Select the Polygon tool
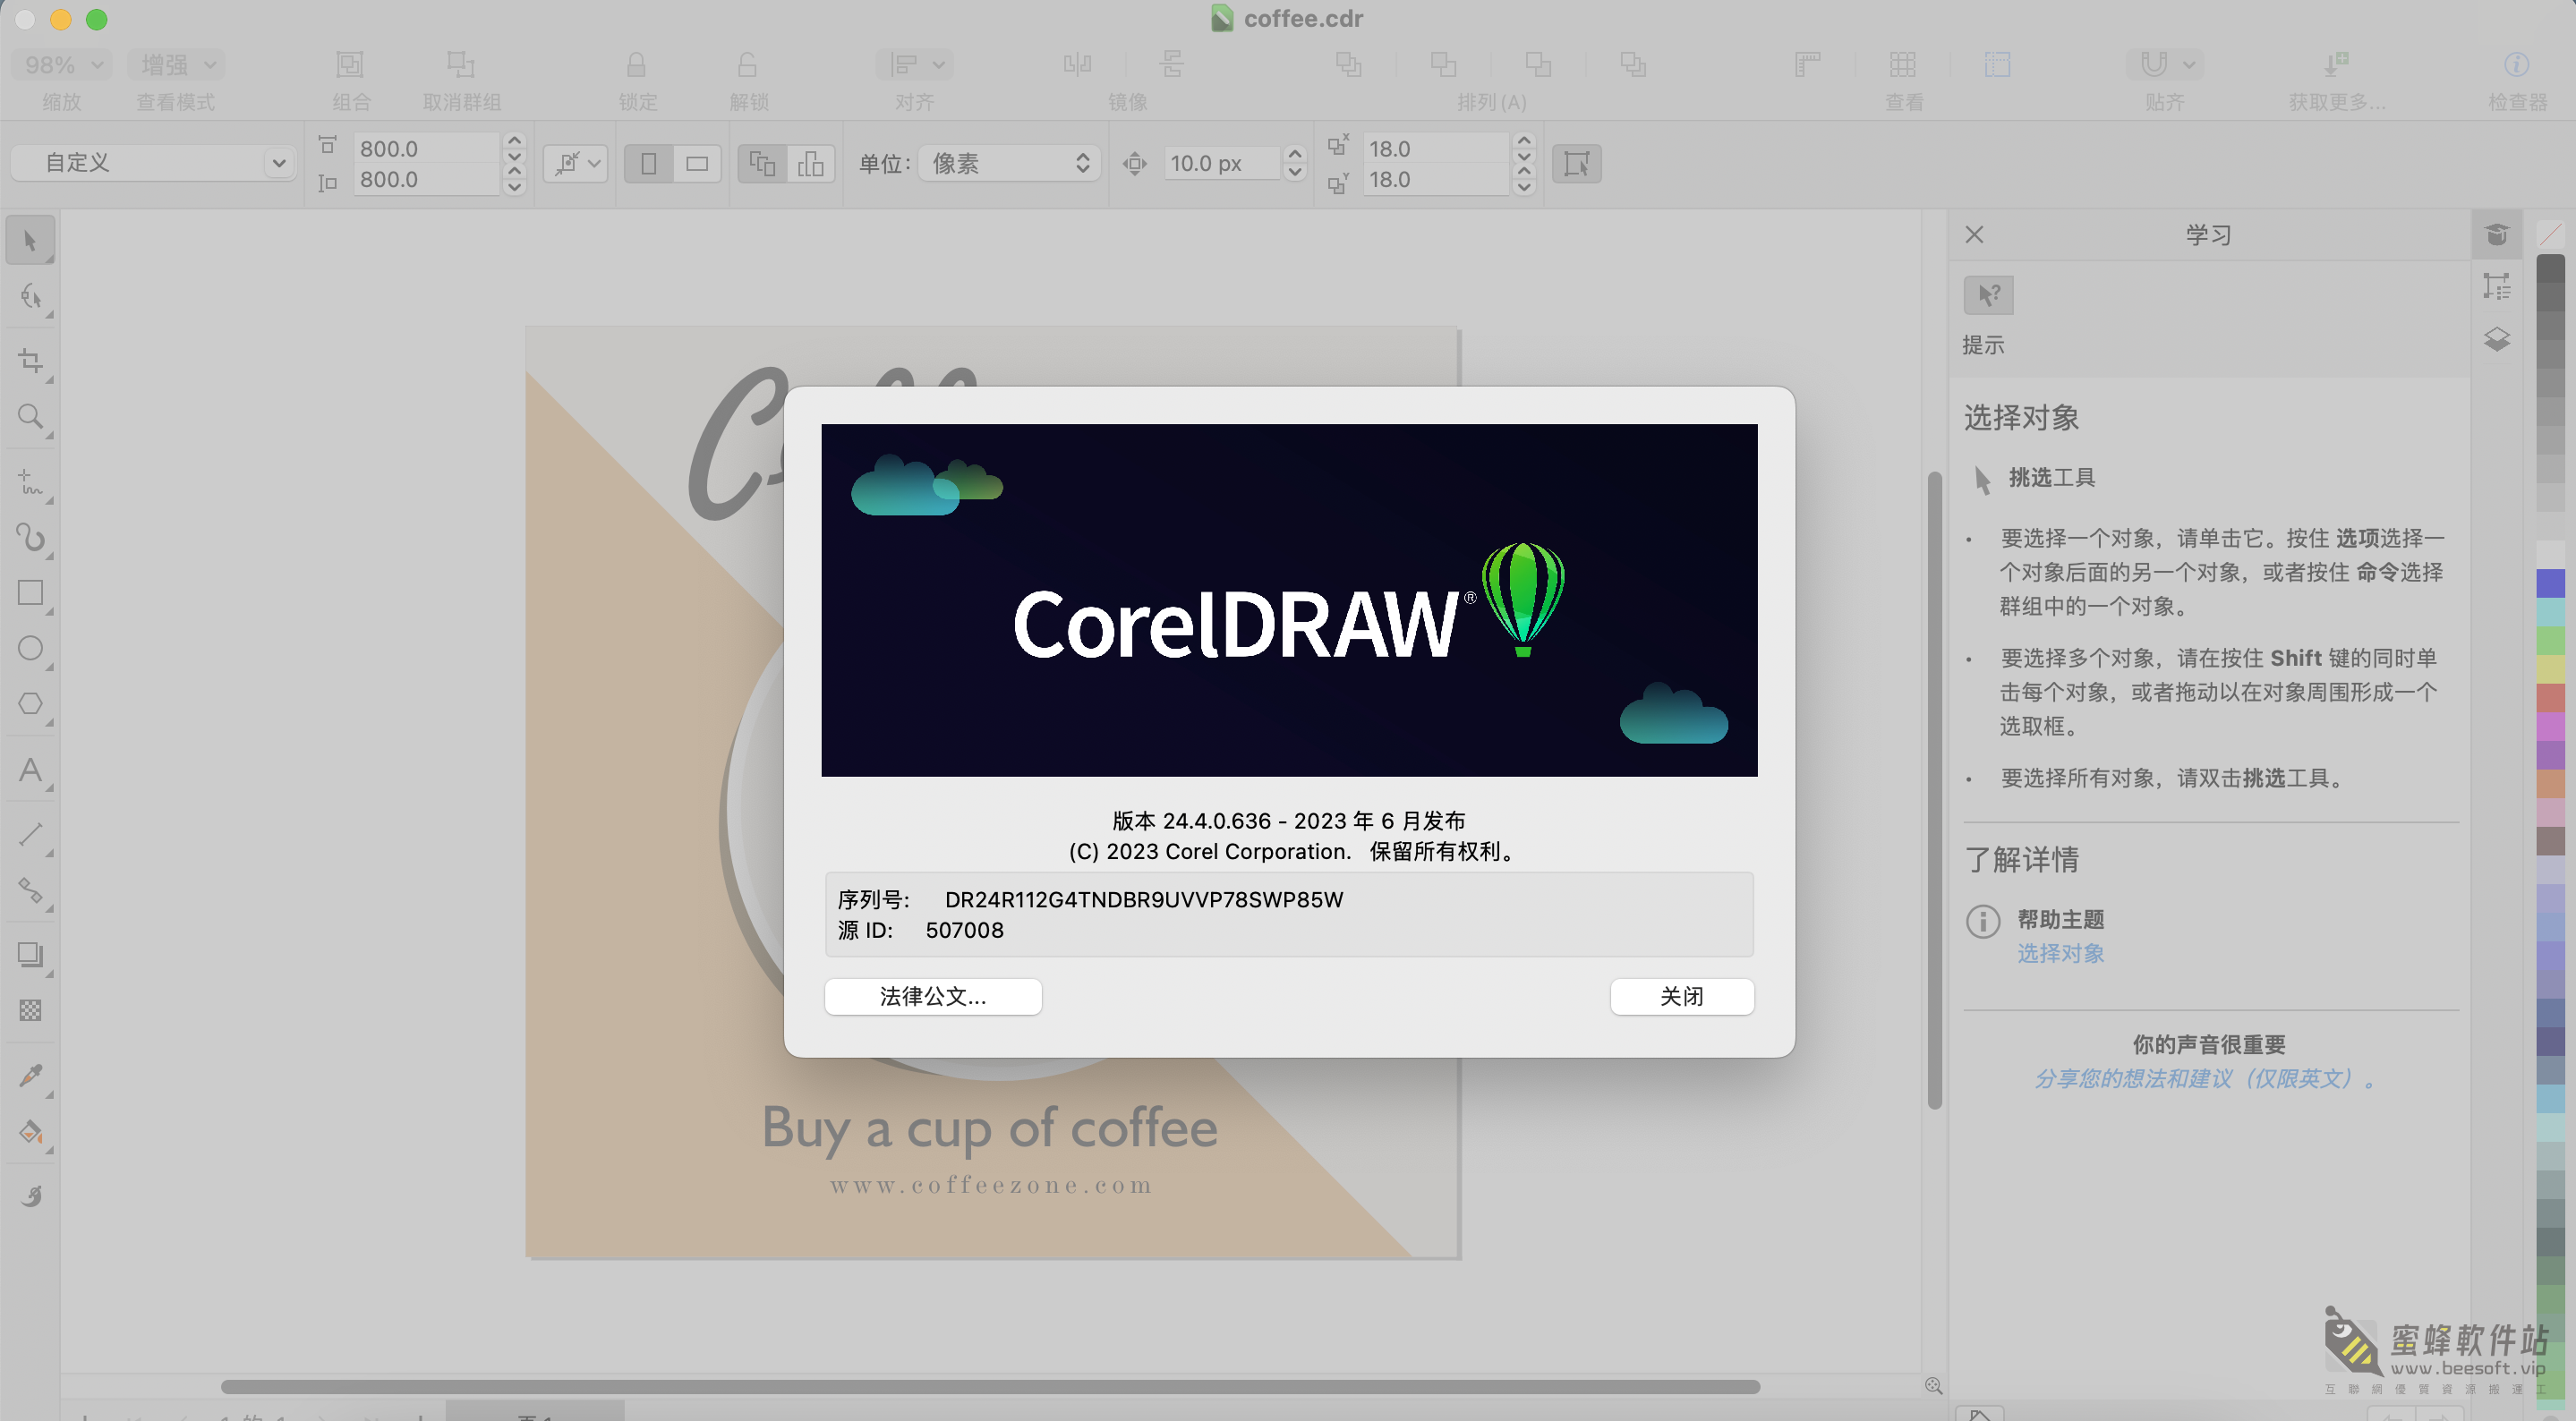This screenshot has width=2576, height=1421. tap(30, 704)
